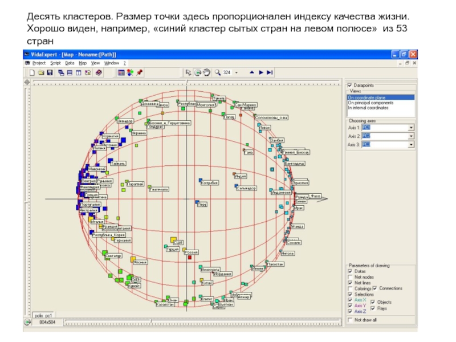Enable the Net nodes checkbox

(x=350, y=277)
